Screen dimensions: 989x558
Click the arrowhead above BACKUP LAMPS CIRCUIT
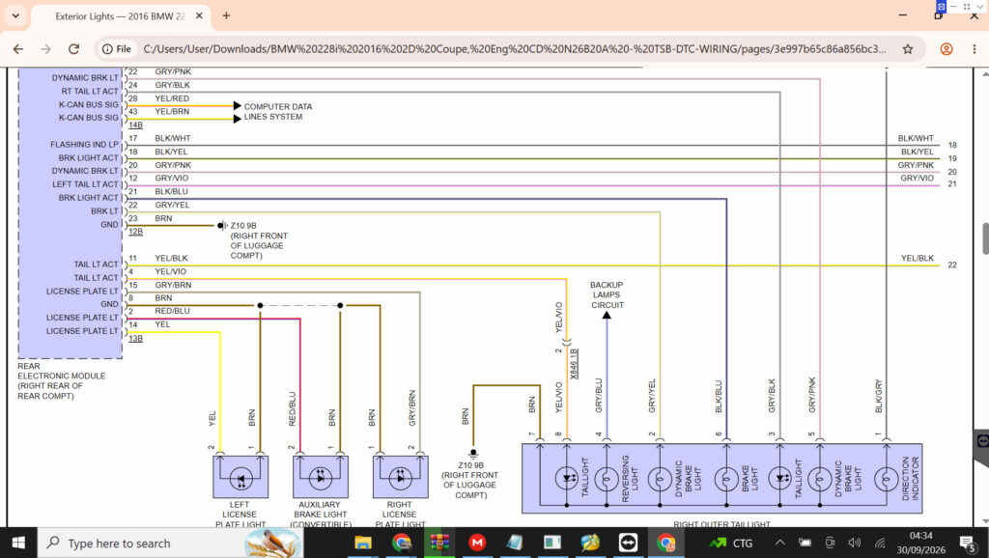coord(607,316)
